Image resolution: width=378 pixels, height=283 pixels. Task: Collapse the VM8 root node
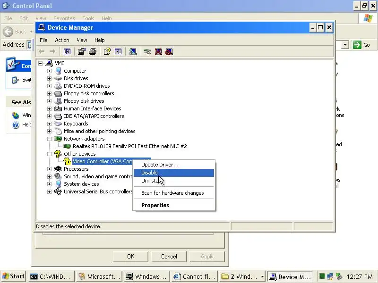pos(41,63)
